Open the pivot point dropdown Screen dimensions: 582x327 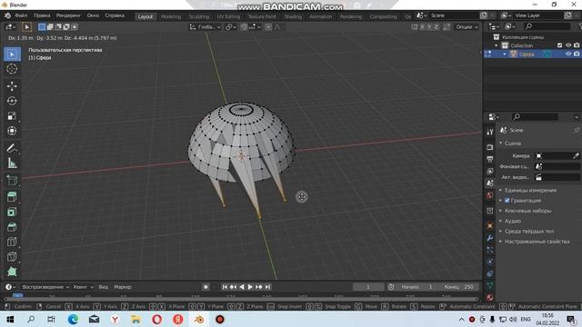click(x=230, y=26)
